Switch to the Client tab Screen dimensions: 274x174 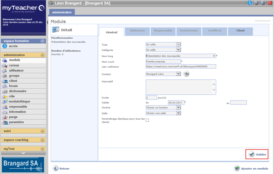(240, 31)
